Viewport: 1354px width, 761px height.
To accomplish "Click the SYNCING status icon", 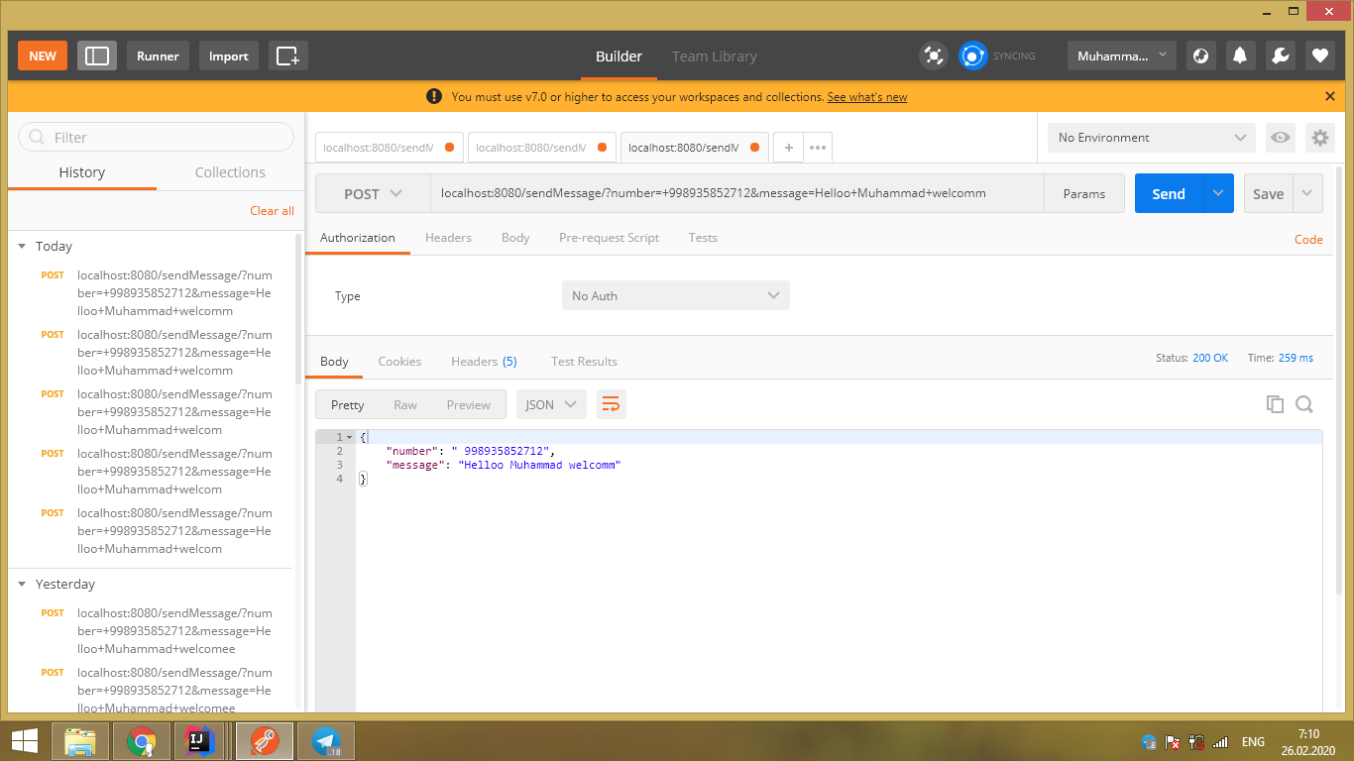I will click(x=973, y=55).
